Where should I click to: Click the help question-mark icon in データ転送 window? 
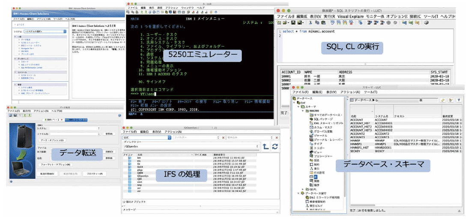(119, 115)
